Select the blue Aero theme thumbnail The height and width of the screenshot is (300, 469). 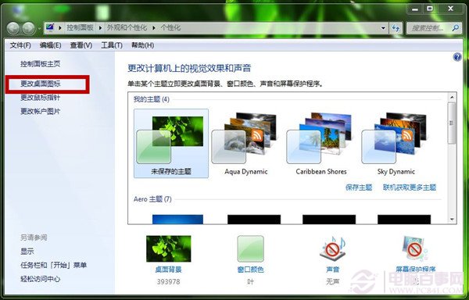coord(177,220)
